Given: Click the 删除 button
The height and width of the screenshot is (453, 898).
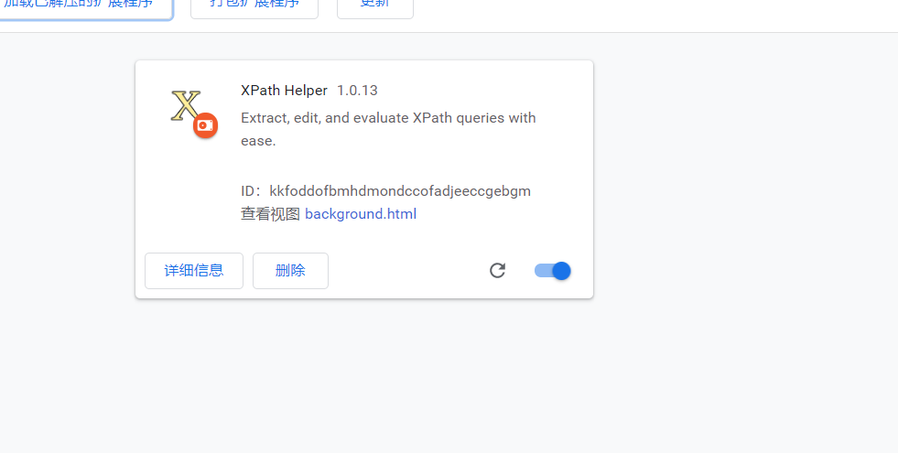Looking at the screenshot, I should pyautogui.click(x=290, y=271).
